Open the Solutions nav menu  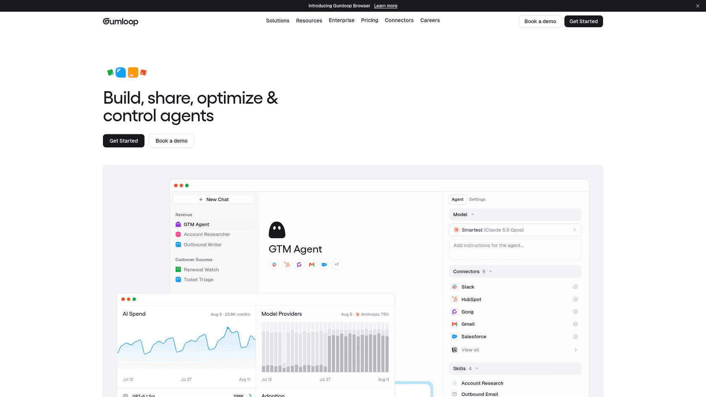point(277,21)
